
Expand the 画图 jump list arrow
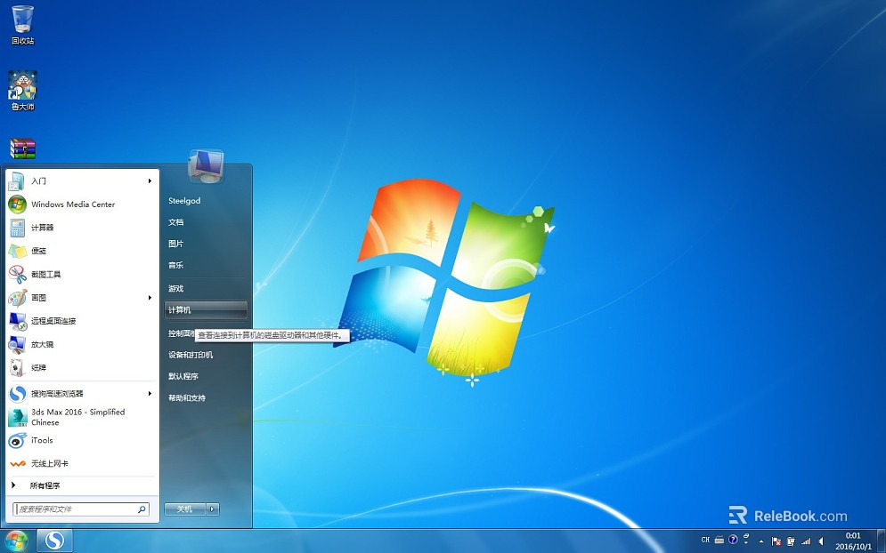[x=150, y=297]
